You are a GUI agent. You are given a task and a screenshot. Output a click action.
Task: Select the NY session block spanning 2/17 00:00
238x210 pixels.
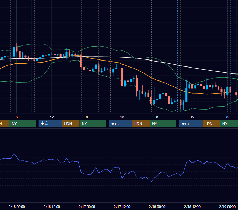93,124
